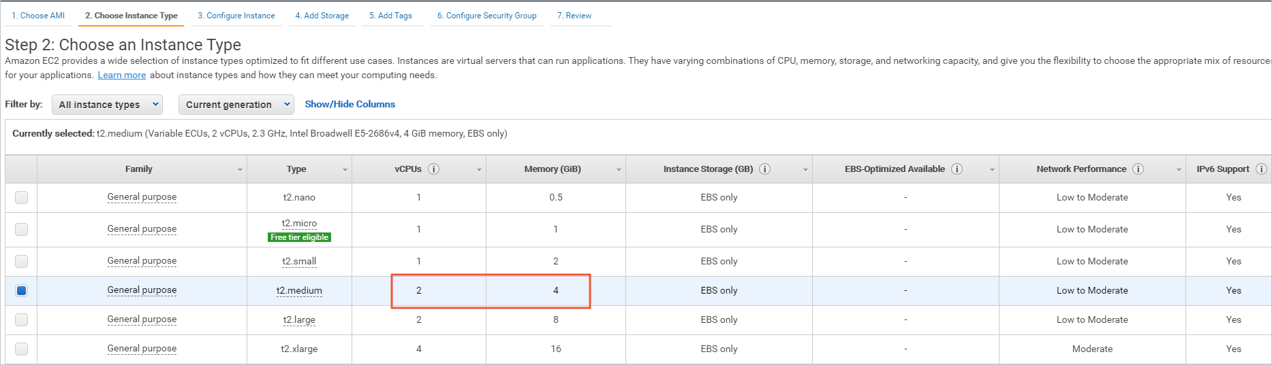Check the t2.xlarge row checkbox
The image size is (1272, 365).
22,349
